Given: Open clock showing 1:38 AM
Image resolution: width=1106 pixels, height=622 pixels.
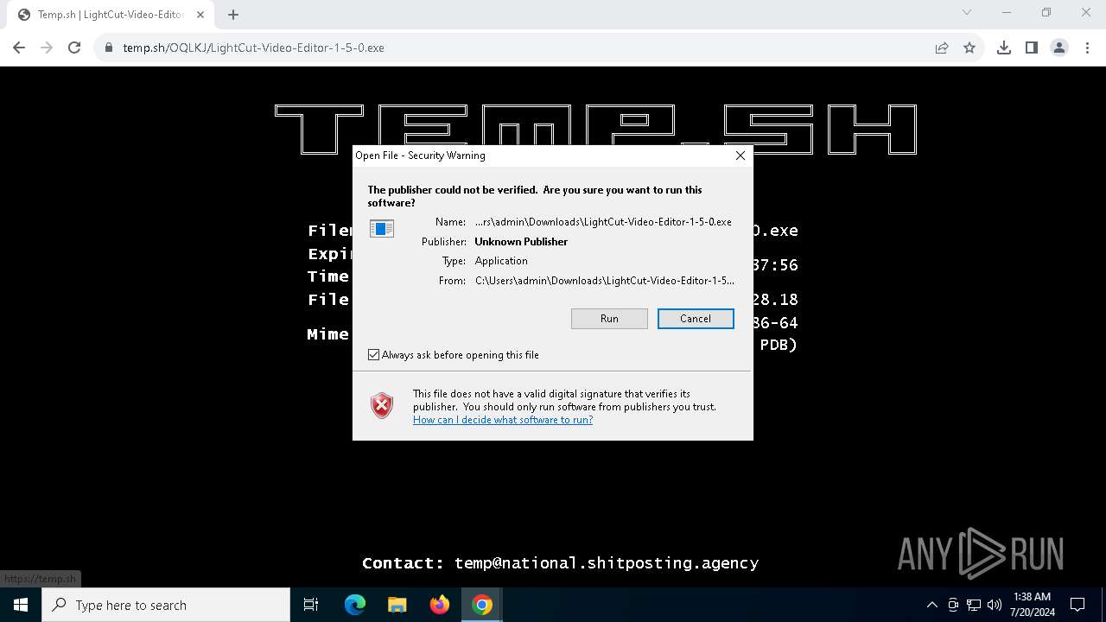Looking at the screenshot, I should [x=1032, y=605].
